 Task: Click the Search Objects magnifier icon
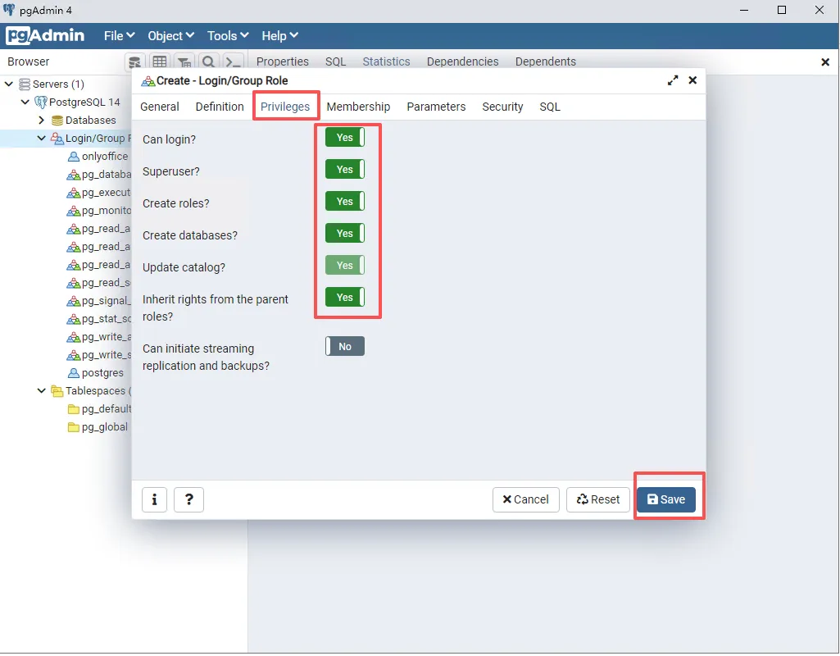pyautogui.click(x=208, y=61)
